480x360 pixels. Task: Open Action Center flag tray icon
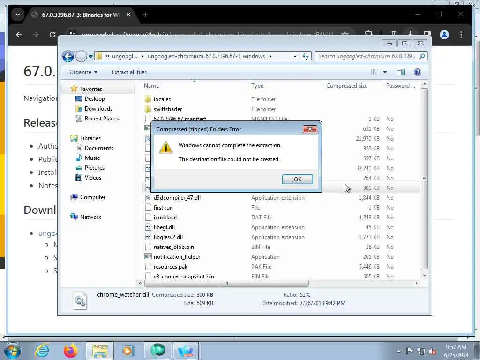[410, 351]
